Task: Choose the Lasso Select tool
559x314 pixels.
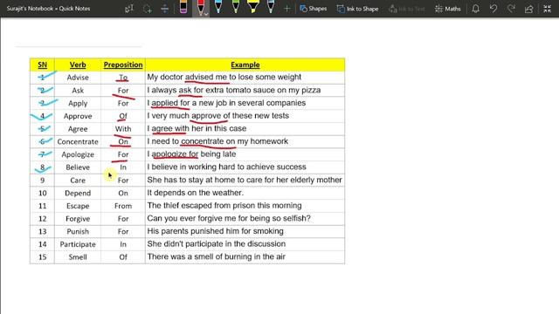Action: 147,9
